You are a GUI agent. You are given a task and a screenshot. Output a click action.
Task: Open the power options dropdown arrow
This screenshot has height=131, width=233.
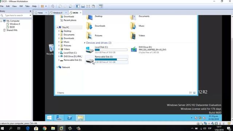[x=46, y=6]
